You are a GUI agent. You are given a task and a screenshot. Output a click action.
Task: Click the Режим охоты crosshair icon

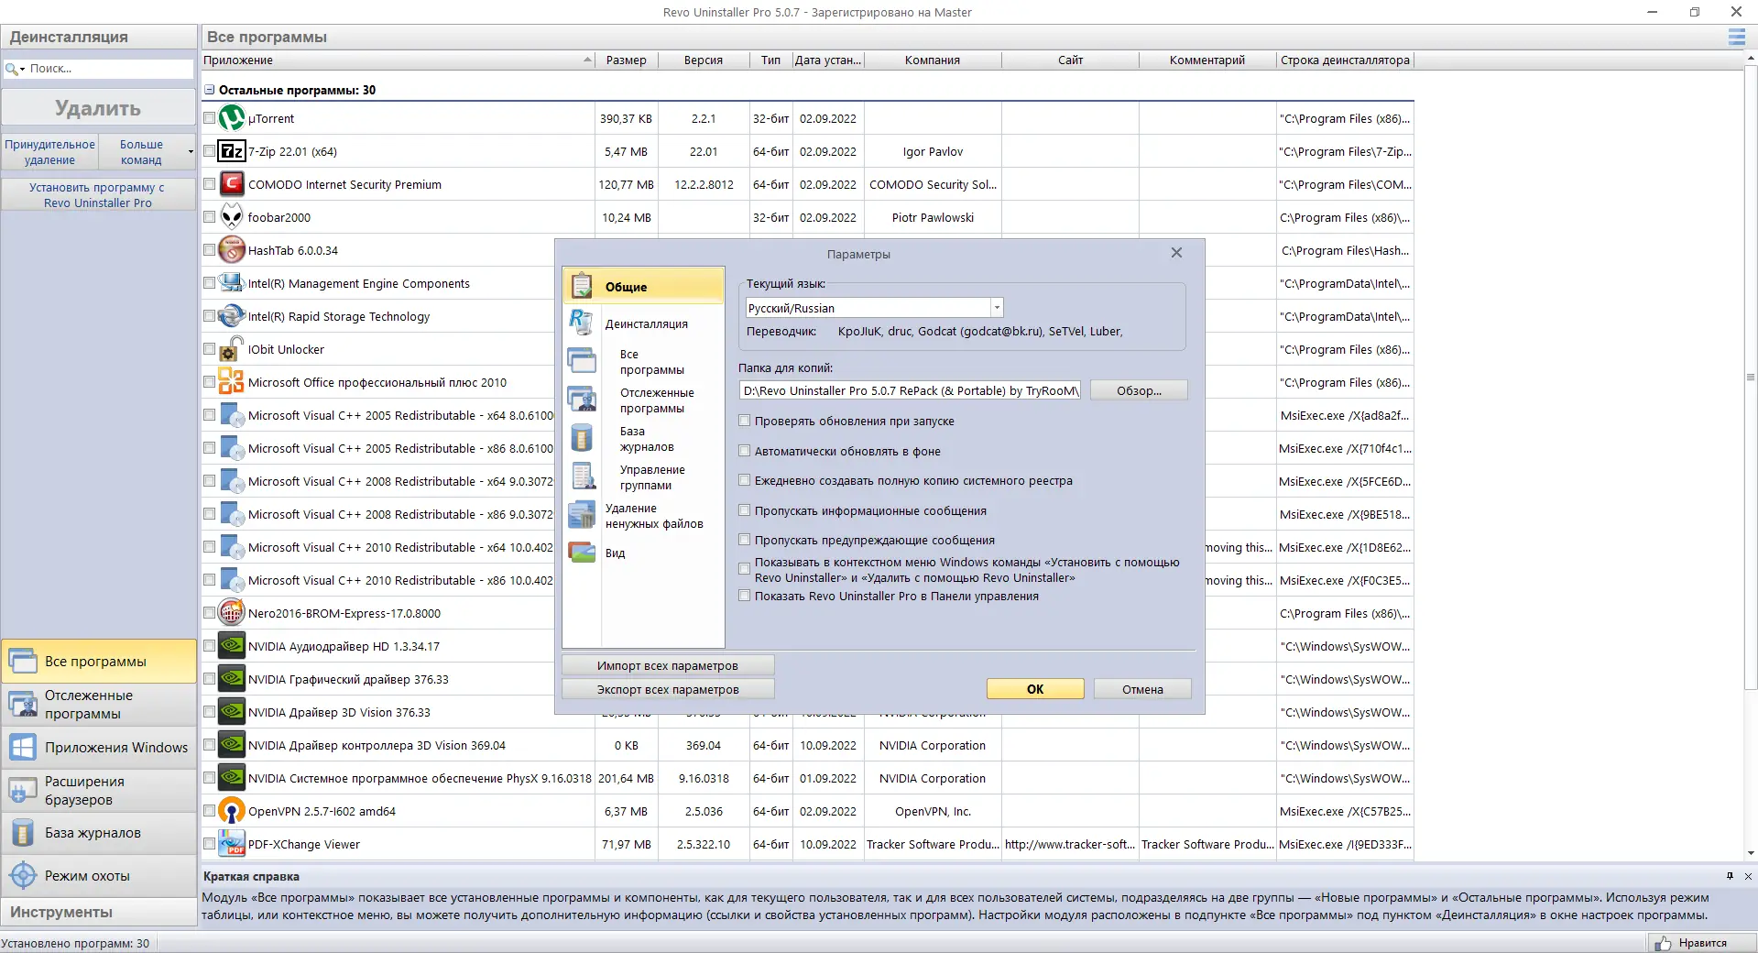coord(23,876)
